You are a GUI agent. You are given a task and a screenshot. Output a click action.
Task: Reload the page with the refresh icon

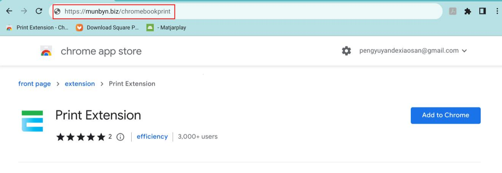39,11
